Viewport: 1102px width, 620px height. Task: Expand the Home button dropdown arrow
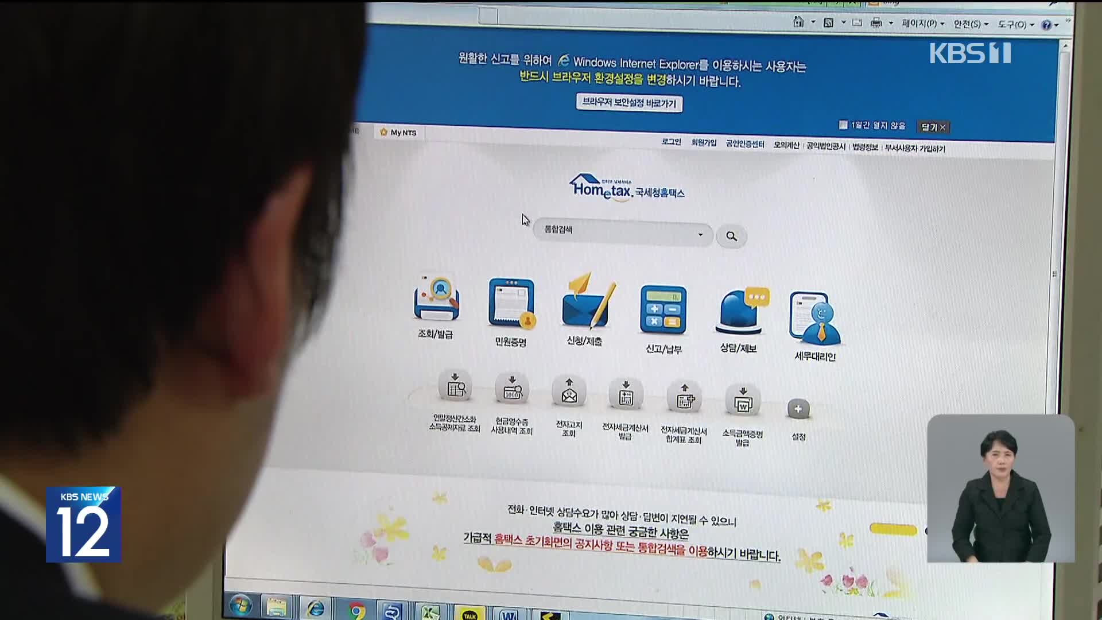tap(813, 22)
